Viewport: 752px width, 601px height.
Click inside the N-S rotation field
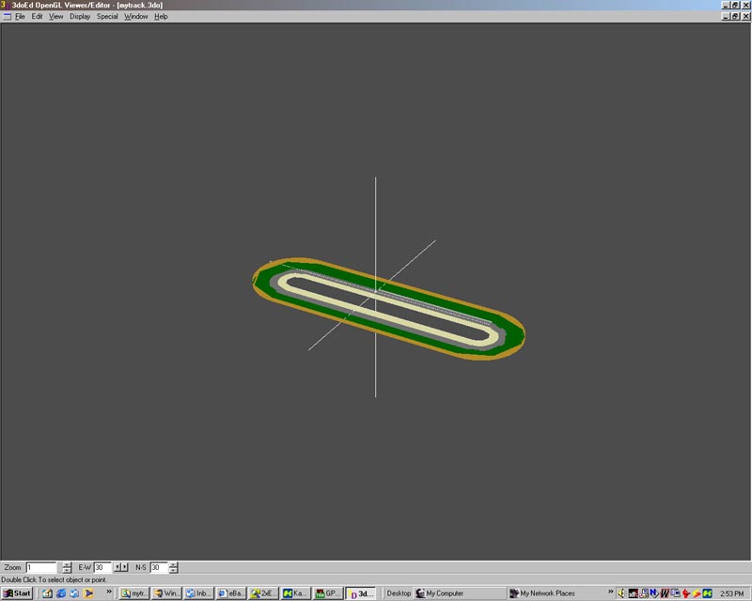pos(158,567)
